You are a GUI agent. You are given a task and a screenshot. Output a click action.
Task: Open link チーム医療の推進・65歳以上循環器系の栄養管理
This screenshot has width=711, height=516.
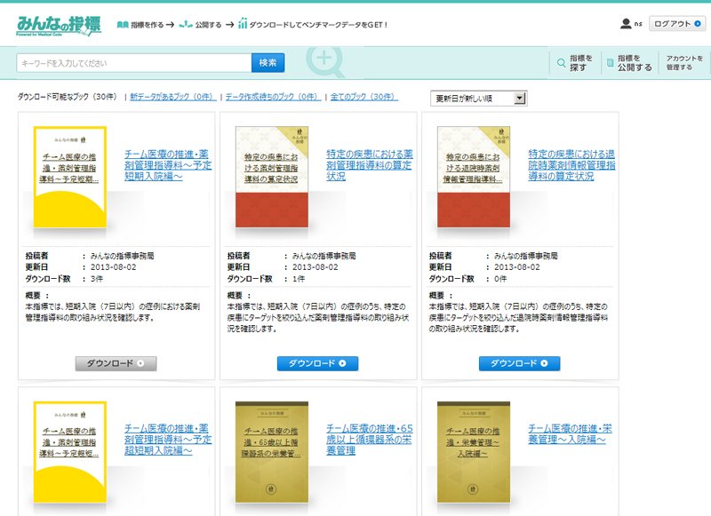tap(370, 440)
